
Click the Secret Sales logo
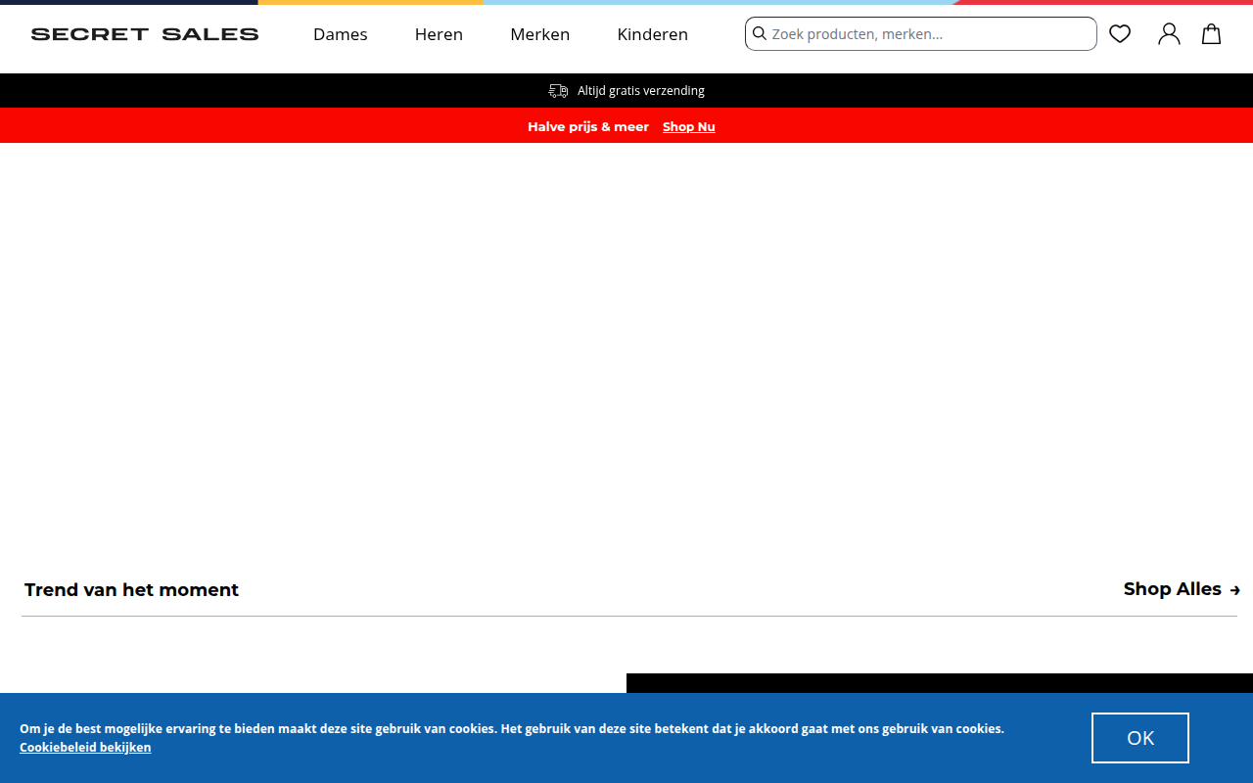pos(145,34)
